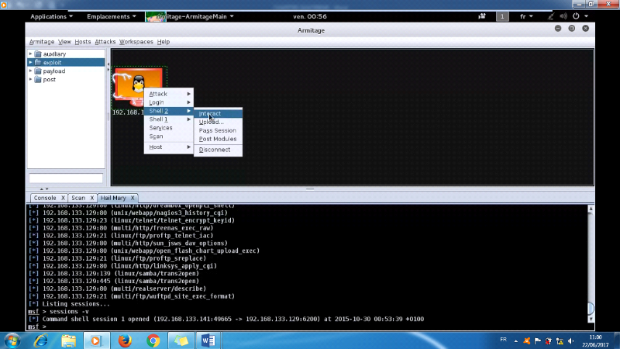
Task: Open the Attacks menu in menu bar
Action: pyautogui.click(x=105, y=41)
